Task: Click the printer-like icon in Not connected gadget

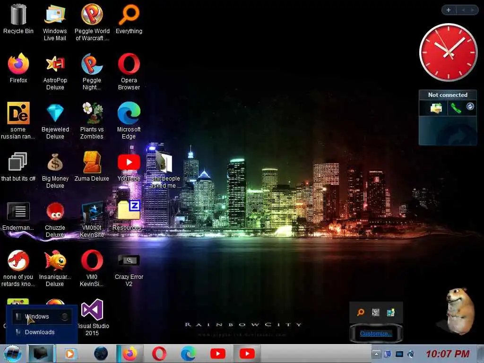Action: (436, 108)
